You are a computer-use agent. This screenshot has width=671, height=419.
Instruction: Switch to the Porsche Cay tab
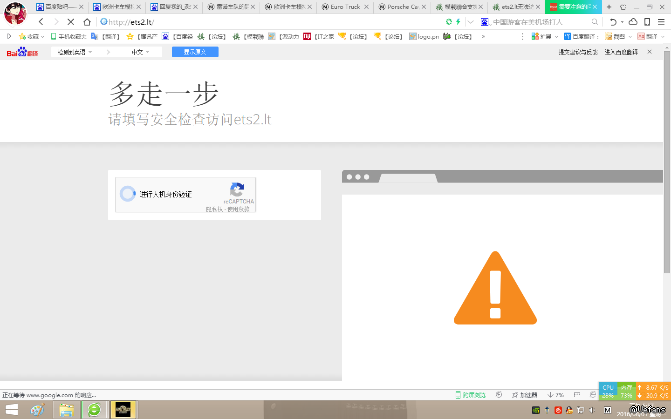[x=403, y=7]
